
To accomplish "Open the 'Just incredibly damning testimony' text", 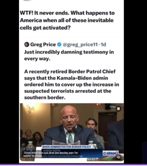I will 69,55.
